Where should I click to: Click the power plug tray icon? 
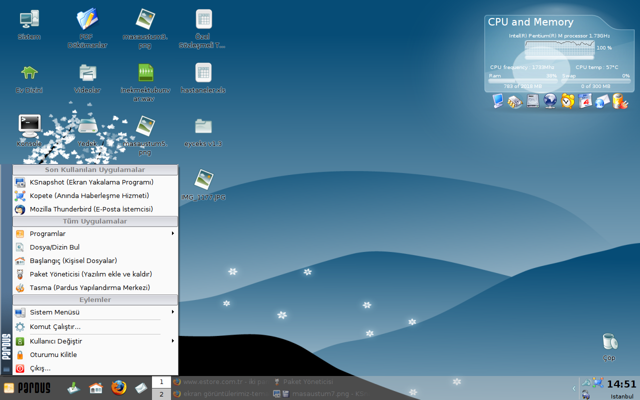coord(585,395)
